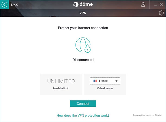Click the VPN header title
The width and height of the screenshot is (166, 122).
tap(83, 13)
